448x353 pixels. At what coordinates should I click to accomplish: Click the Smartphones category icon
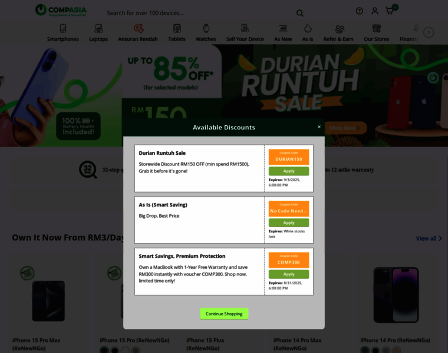(63, 28)
